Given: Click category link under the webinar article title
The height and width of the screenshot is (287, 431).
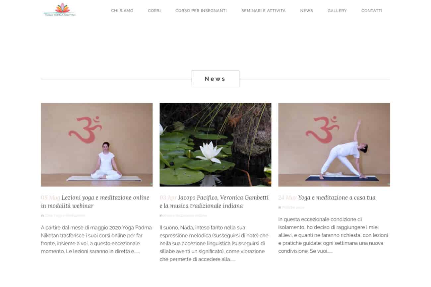Looking at the screenshot, I should [x=65, y=215].
